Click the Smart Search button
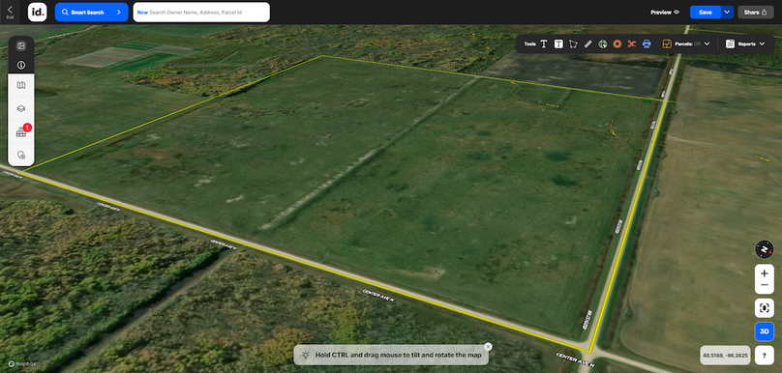 [91, 13]
